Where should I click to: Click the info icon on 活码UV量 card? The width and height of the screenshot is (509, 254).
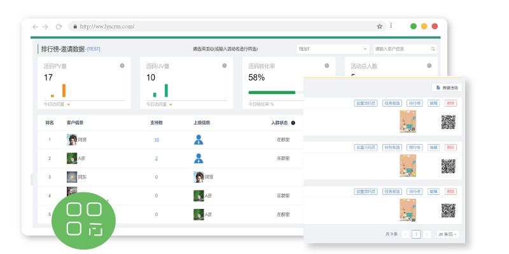point(224,65)
